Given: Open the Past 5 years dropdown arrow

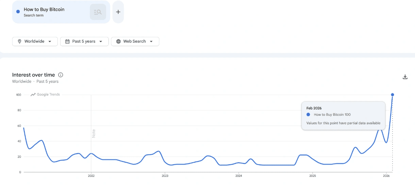Looking at the screenshot, I should coord(101,41).
